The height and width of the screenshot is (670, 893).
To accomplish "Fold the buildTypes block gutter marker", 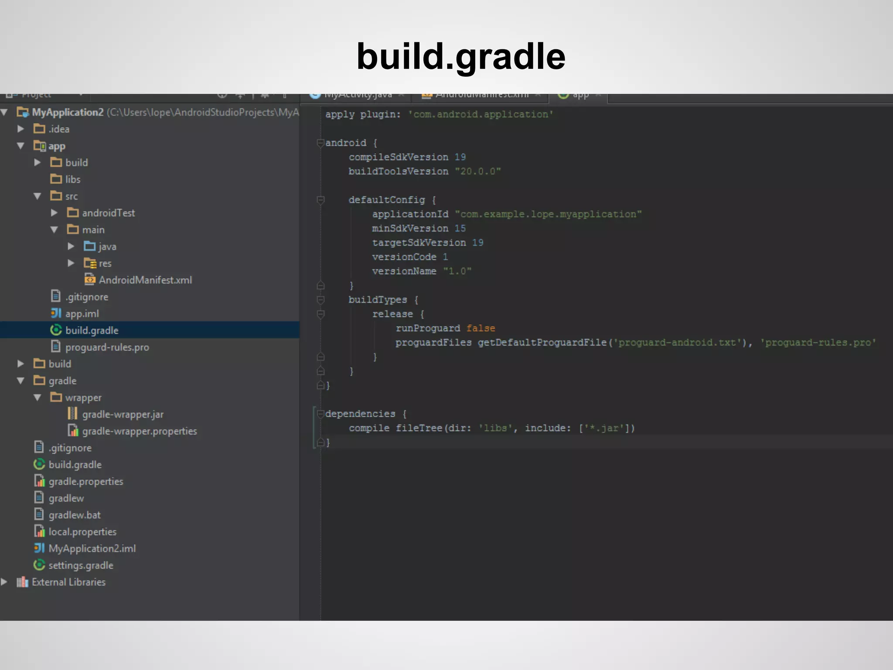I will 320,300.
